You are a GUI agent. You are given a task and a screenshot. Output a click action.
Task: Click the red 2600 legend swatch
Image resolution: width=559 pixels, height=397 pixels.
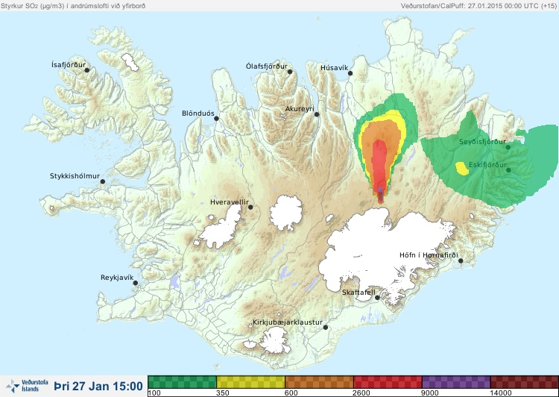(x=388, y=382)
